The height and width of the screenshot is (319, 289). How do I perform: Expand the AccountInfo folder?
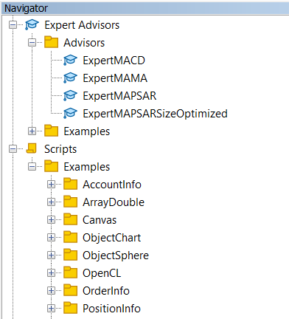point(51,185)
